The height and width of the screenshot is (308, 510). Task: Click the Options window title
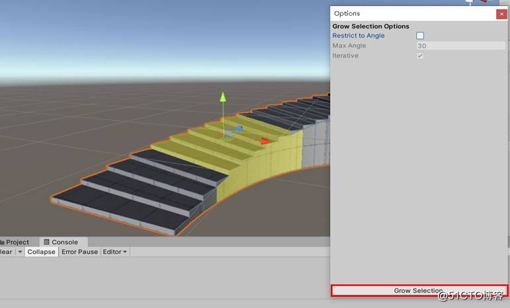[347, 14]
